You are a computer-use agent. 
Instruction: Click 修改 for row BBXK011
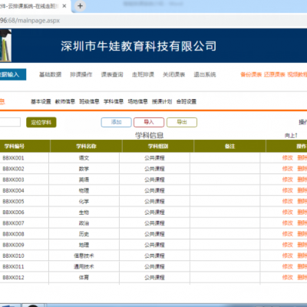pos(288,266)
